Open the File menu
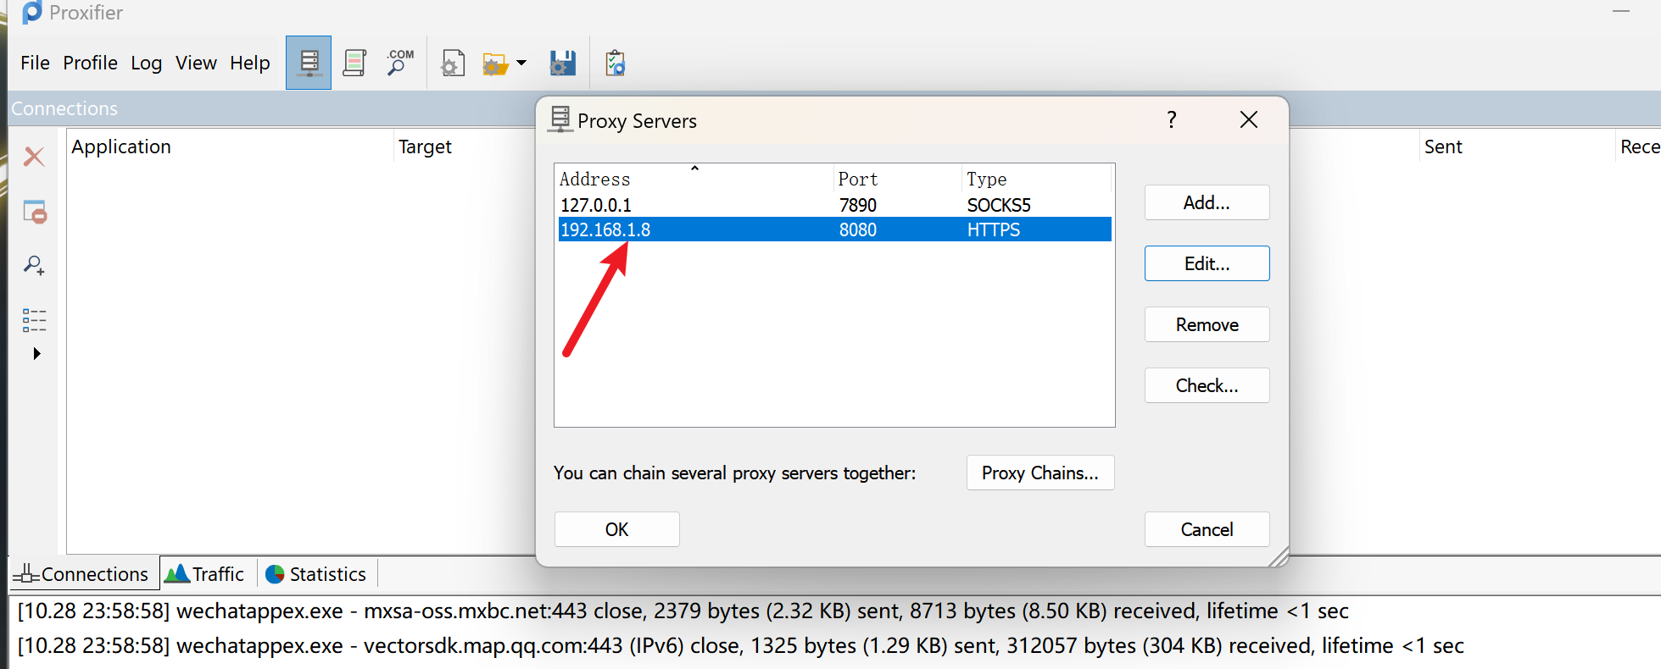The height and width of the screenshot is (669, 1661). tap(35, 63)
